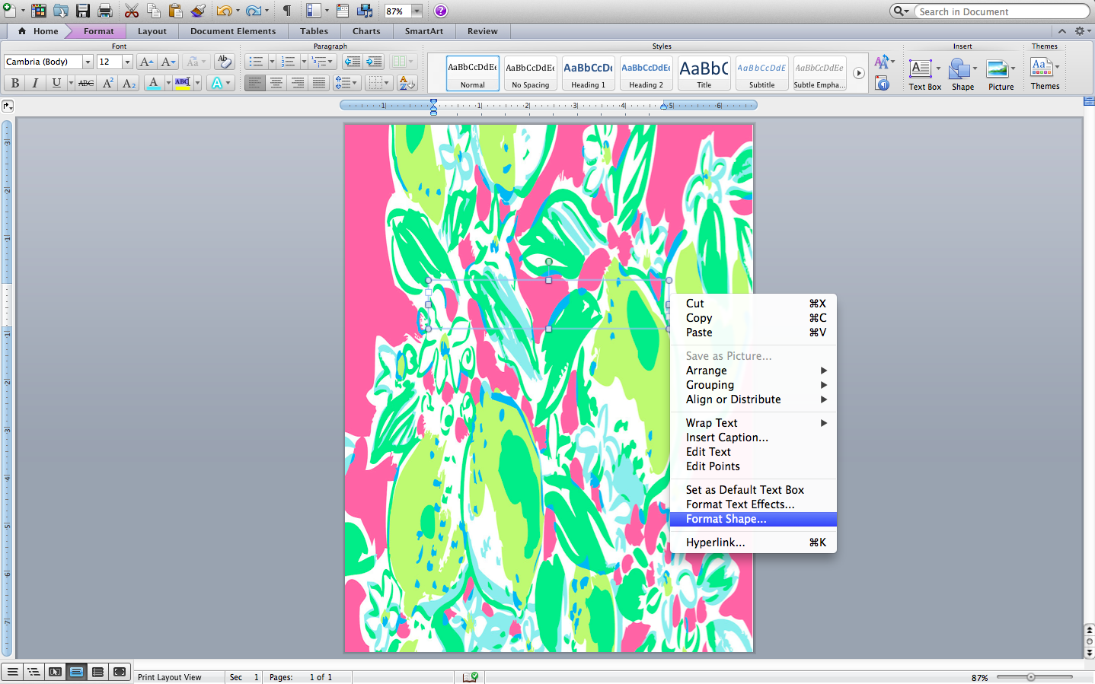Image resolution: width=1095 pixels, height=684 pixels.
Task: Increase font size with the grow-font button
Action: click(x=146, y=62)
